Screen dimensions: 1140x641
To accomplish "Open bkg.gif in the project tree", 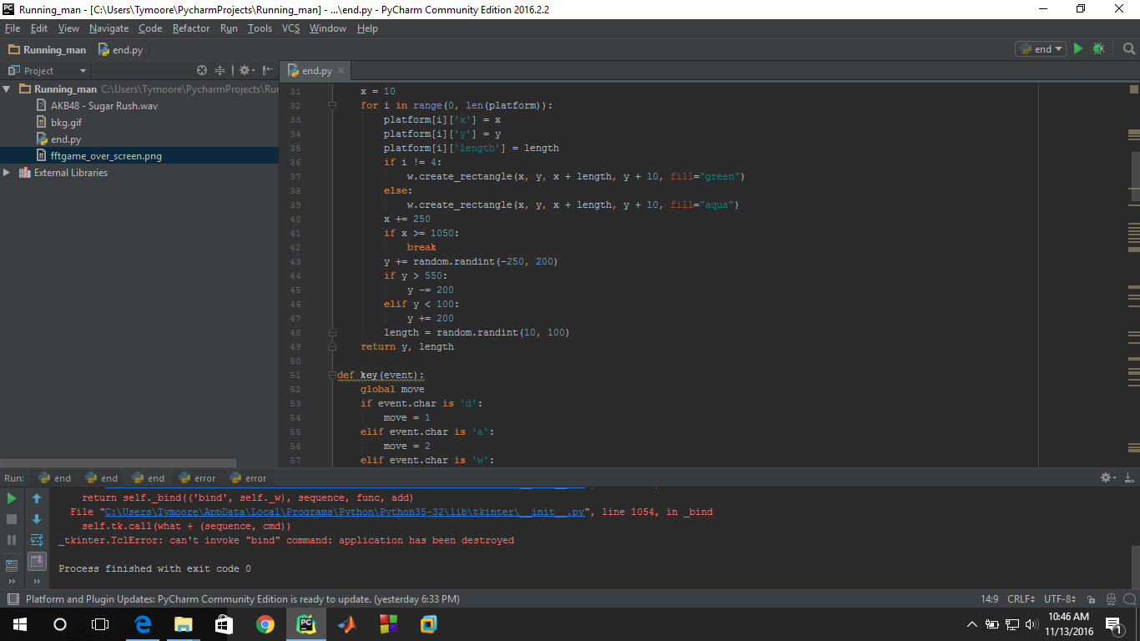I will [66, 123].
